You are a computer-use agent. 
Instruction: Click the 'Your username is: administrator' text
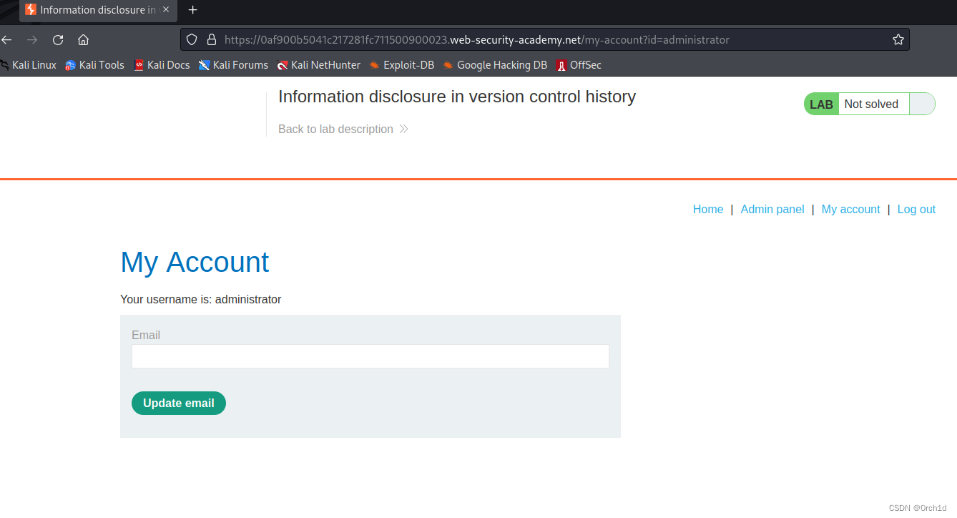[x=201, y=300]
